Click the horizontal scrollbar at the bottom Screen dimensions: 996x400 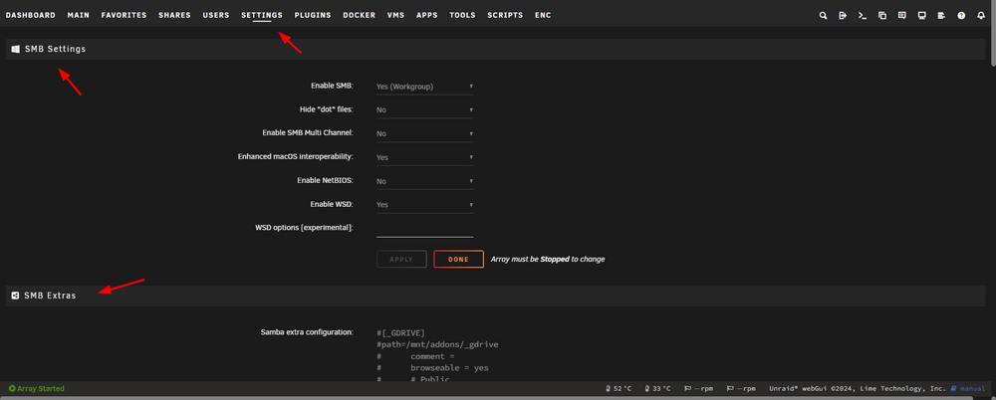tap(486, 398)
